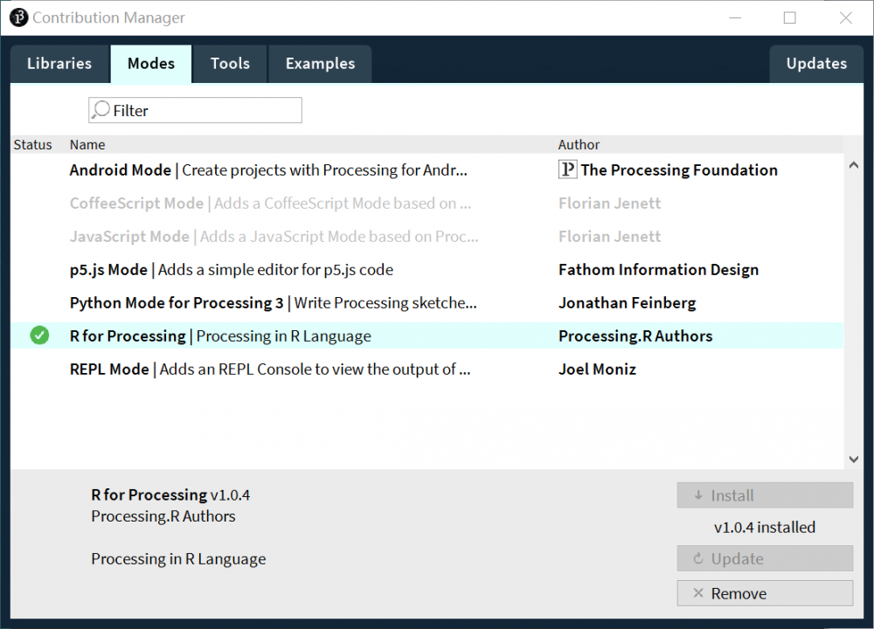
Task: Click Processing.R Authors in the details panel
Action: (163, 516)
